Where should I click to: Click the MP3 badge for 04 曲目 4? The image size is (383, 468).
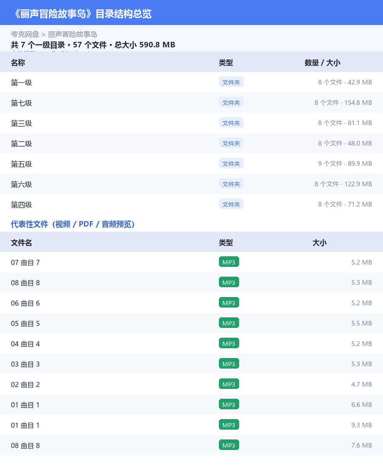229,344
